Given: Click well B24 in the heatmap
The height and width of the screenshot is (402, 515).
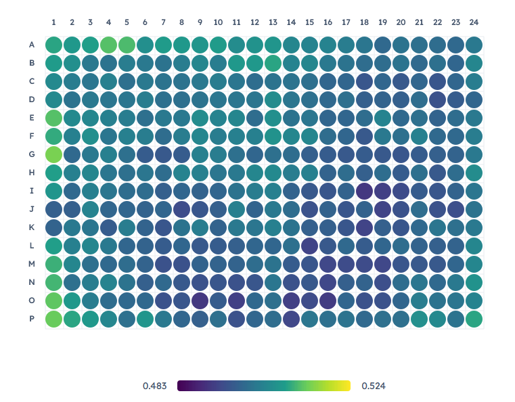Looking at the screenshot, I should pyautogui.click(x=474, y=63).
